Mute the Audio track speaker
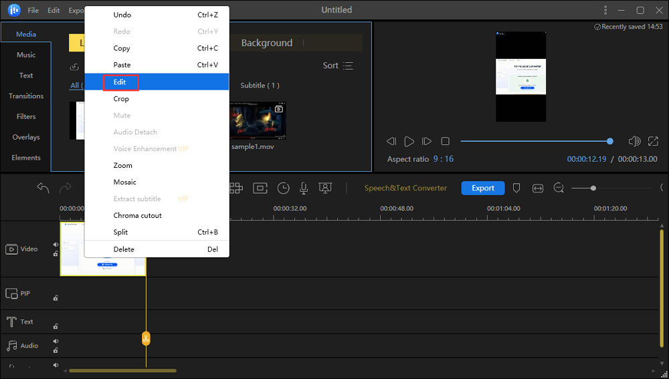669x379 pixels. point(56,342)
